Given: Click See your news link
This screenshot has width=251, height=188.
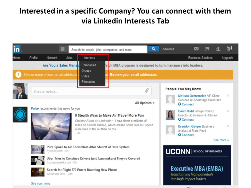Looking at the screenshot, I should (x=41, y=183).
